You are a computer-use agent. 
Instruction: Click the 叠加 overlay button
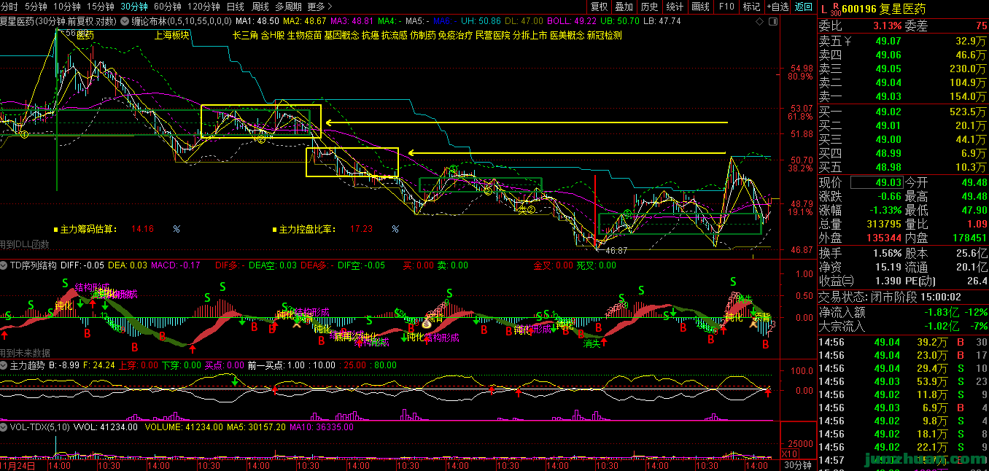tap(624, 7)
